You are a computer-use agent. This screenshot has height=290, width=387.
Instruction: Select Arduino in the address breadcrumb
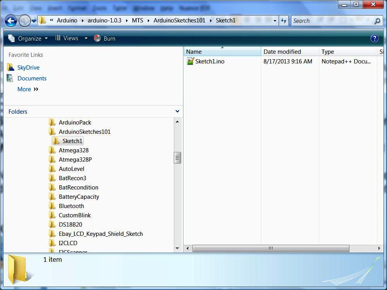pos(67,20)
